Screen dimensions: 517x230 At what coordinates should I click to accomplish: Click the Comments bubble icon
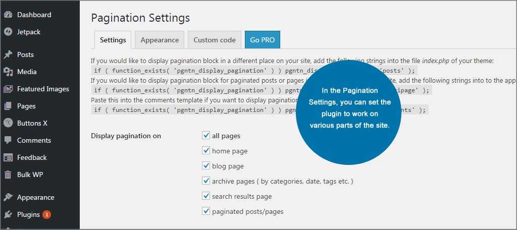pos(8,140)
